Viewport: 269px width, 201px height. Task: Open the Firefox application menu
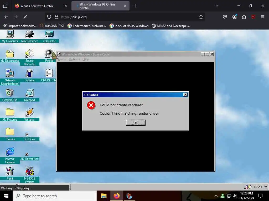(263, 17)
